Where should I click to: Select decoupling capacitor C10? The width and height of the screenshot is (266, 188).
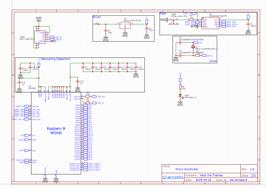tap(110, 68)
